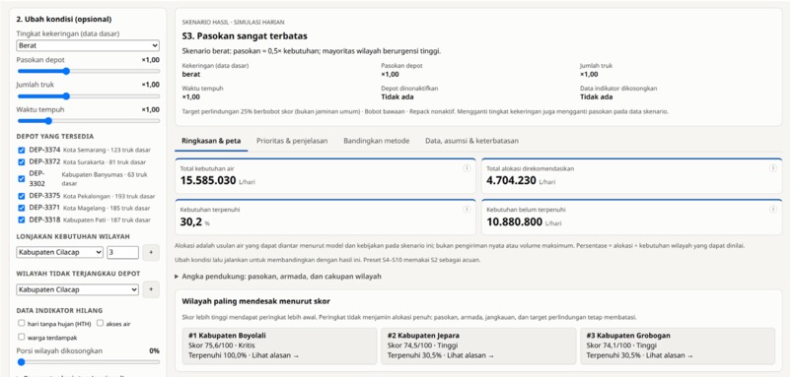Add demand surge with the plus button
795x377 pixels.
pyautogui.click(x=151, y=253)
